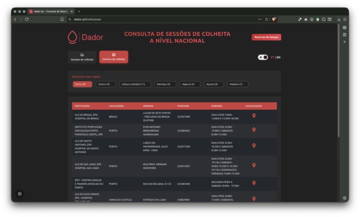The width and height of the screenshot is (360, 217).
Task: Click the eyedropper extension icon
Action: click(x=300, y=19)
